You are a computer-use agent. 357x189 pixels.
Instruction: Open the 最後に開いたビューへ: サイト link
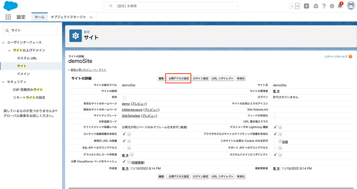tap(88, 70)
